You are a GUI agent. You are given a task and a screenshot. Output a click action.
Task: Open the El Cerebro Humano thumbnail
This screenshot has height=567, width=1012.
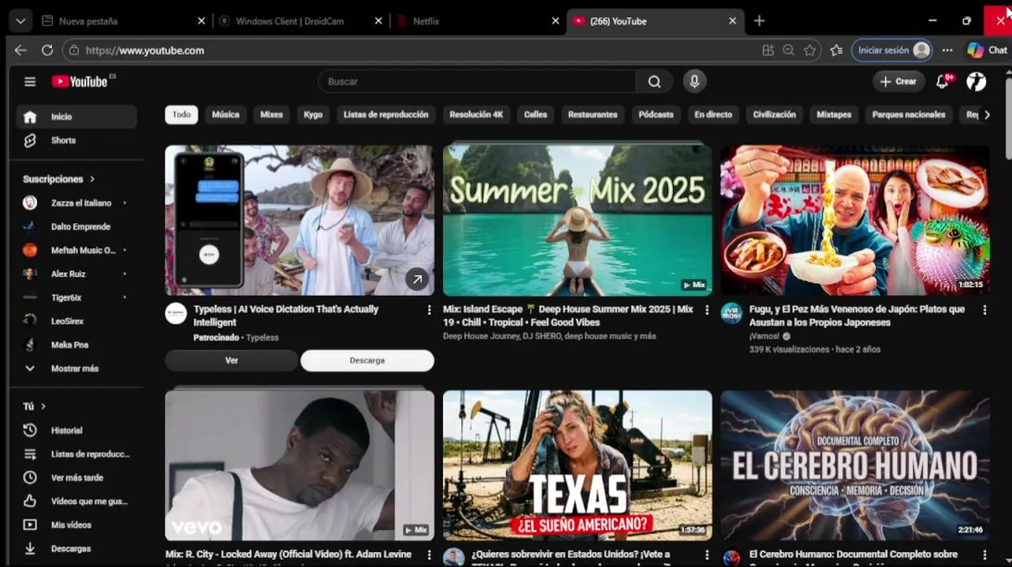point(855,465)
